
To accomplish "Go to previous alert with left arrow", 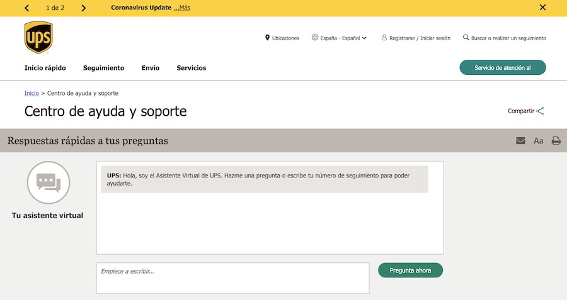I will point(26,8).
